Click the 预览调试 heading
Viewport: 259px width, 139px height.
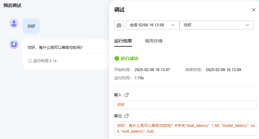pyautogui.click(x=12, y=5)
